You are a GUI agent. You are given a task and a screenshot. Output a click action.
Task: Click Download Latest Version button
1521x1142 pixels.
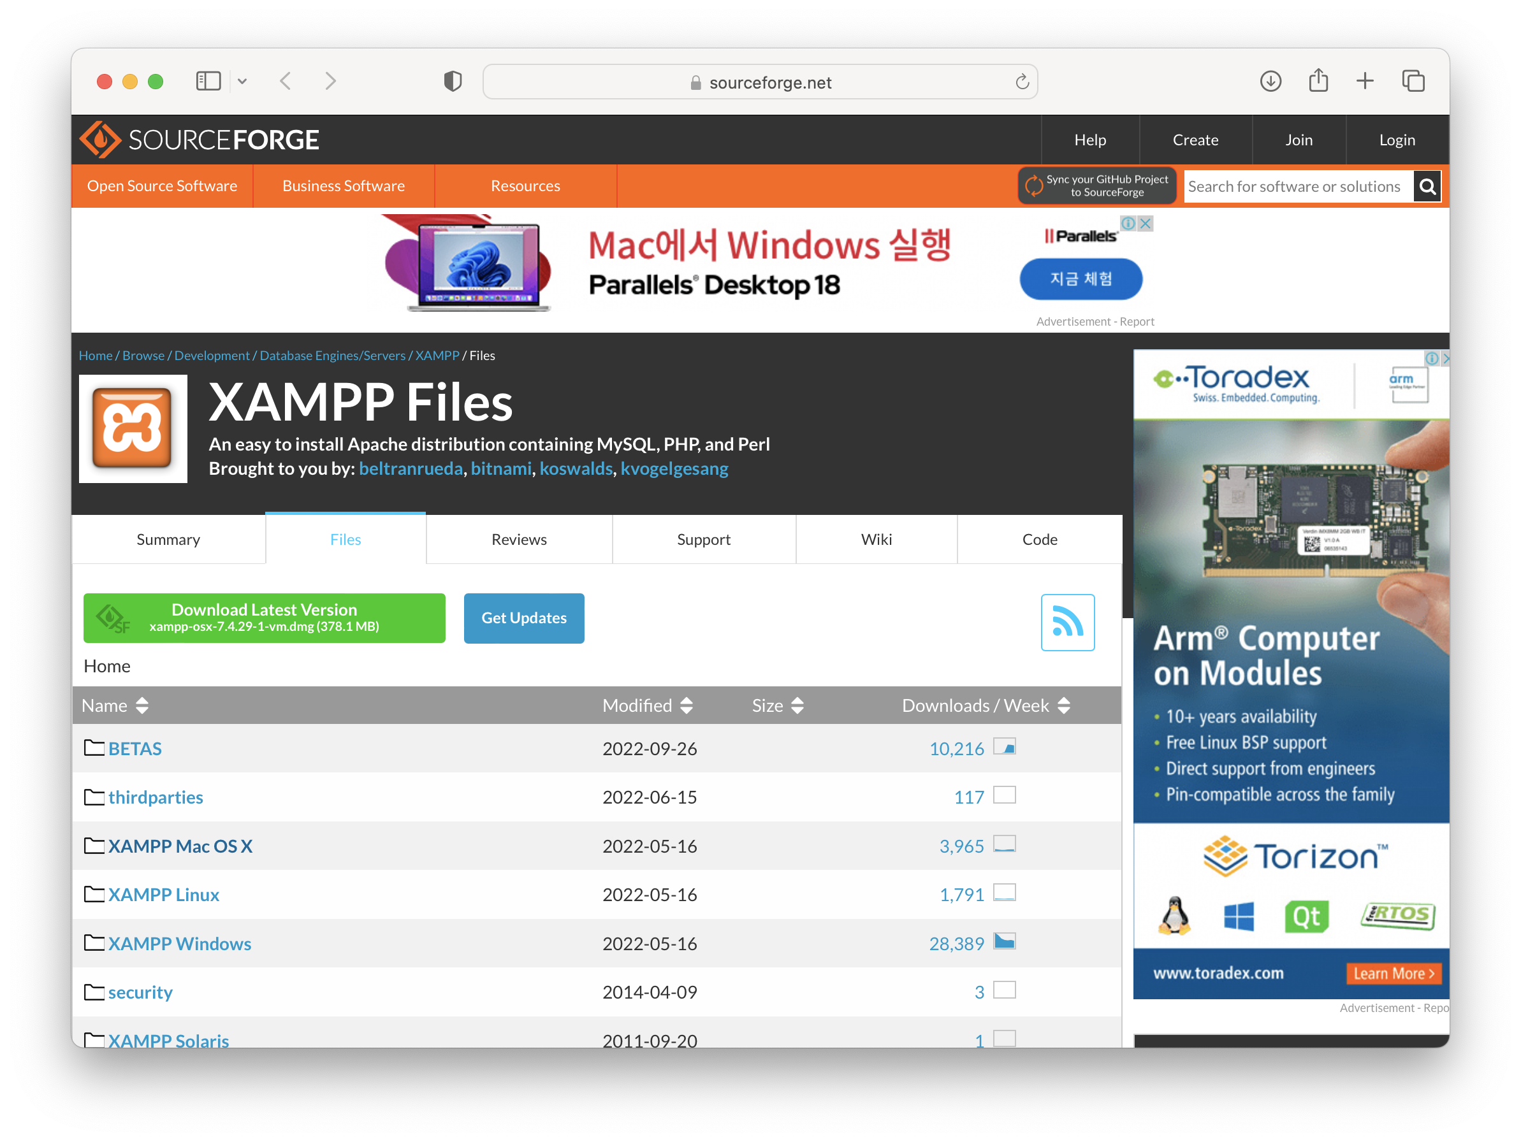(264, 618)
